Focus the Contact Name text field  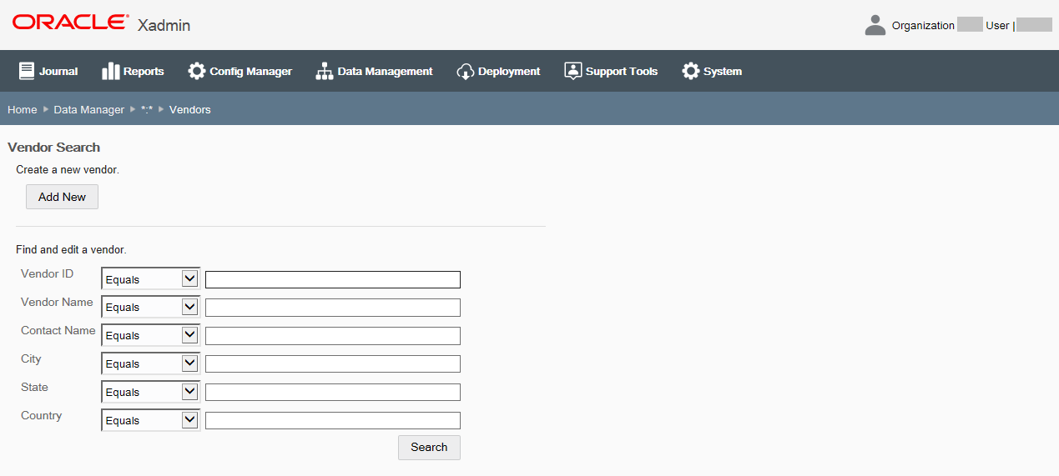(x=333, y=336)
